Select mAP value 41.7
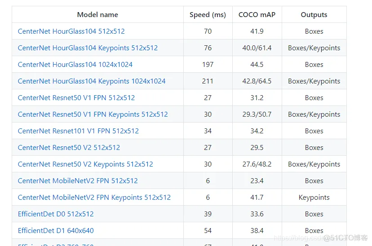372x246 pixels. [257, 197]
